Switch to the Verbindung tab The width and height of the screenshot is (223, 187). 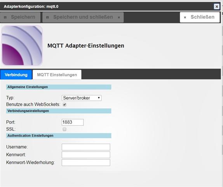click(16, 74)
